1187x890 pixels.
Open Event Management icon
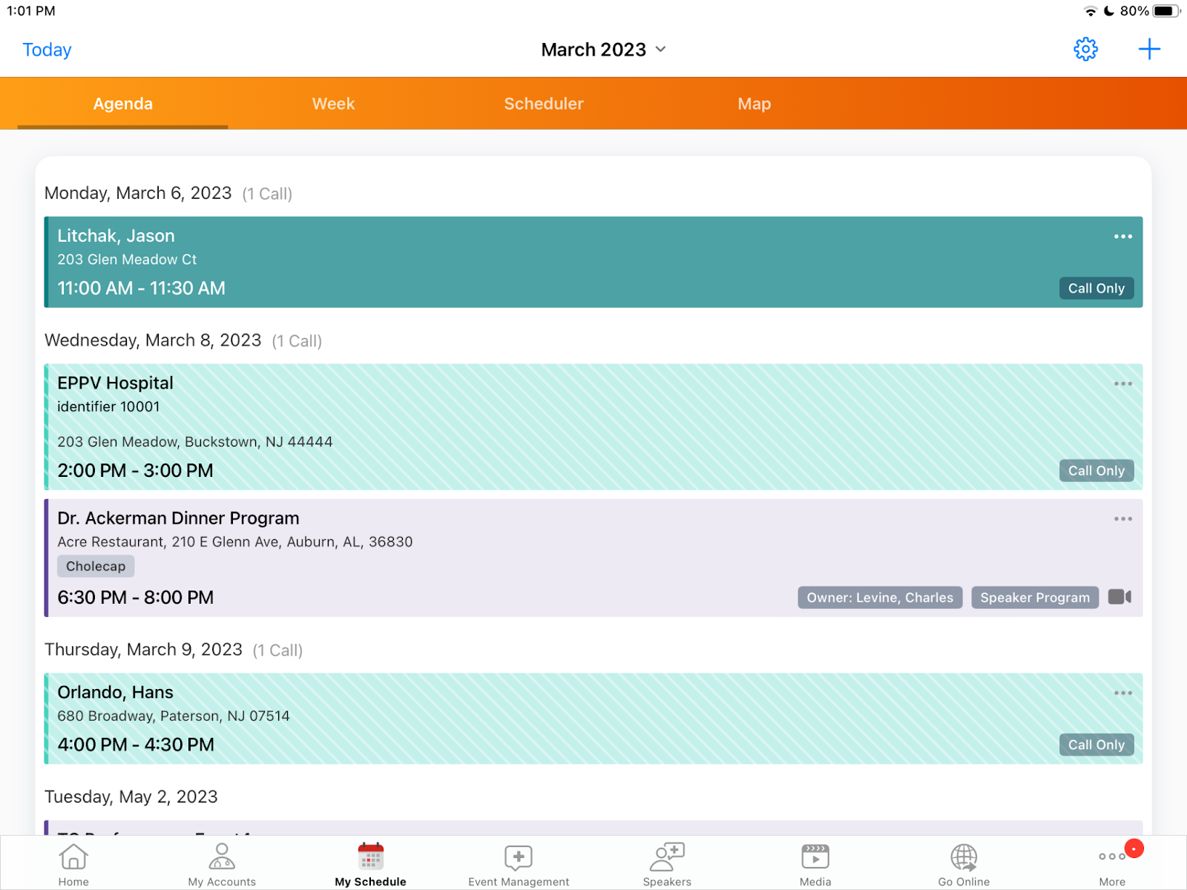tap(519, 858)
